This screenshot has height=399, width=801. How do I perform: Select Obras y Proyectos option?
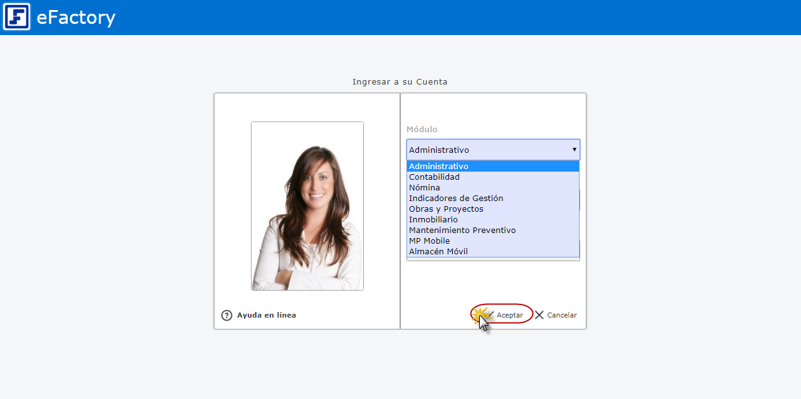pos(493,209)
